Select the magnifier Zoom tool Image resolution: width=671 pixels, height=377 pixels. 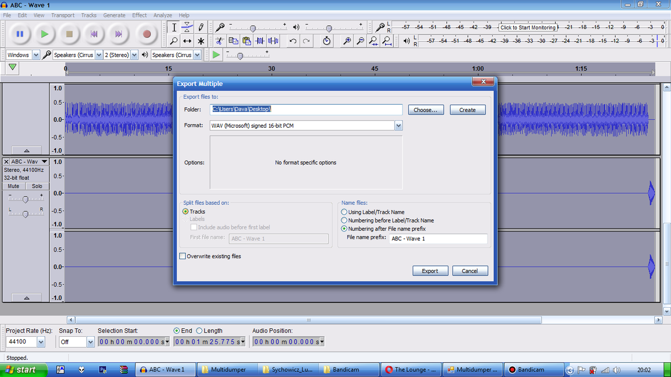(174, 41)
